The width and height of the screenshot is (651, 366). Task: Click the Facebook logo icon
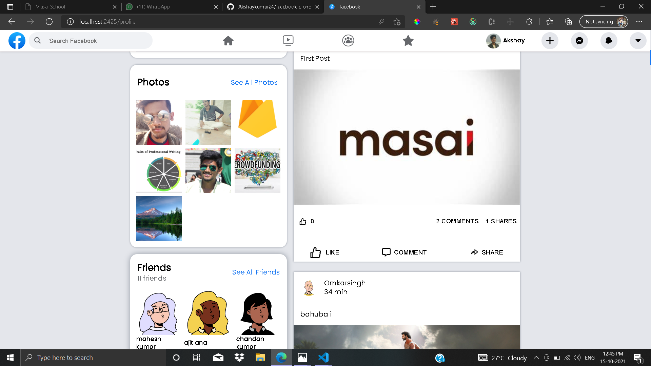(17, 41)
